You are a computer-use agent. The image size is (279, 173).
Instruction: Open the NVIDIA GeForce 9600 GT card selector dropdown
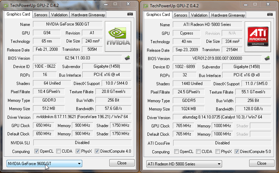click(44, 163)
